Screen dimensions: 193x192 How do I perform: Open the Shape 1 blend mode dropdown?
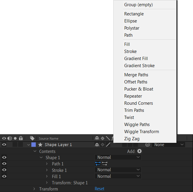pos(118,157)
